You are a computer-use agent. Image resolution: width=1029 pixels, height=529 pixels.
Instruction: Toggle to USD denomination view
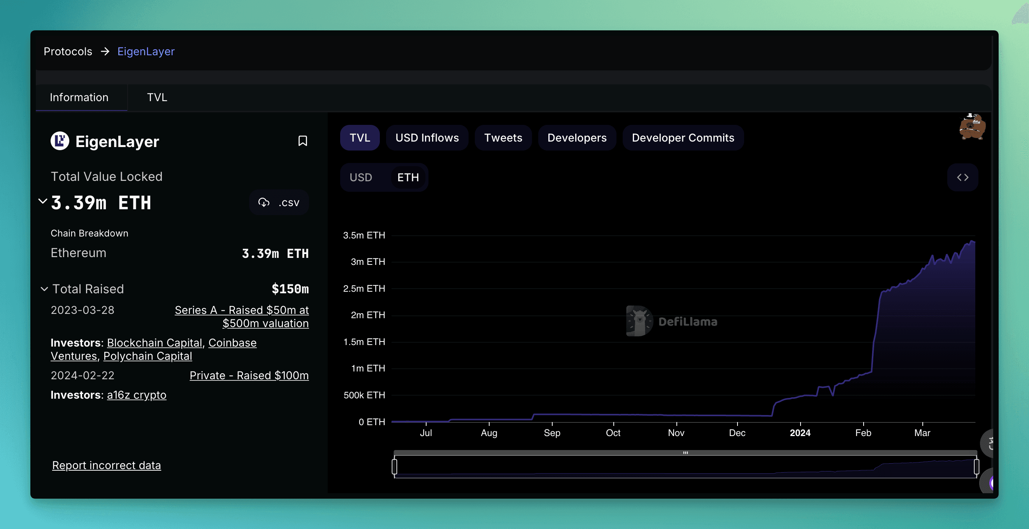tap(361, 177)
